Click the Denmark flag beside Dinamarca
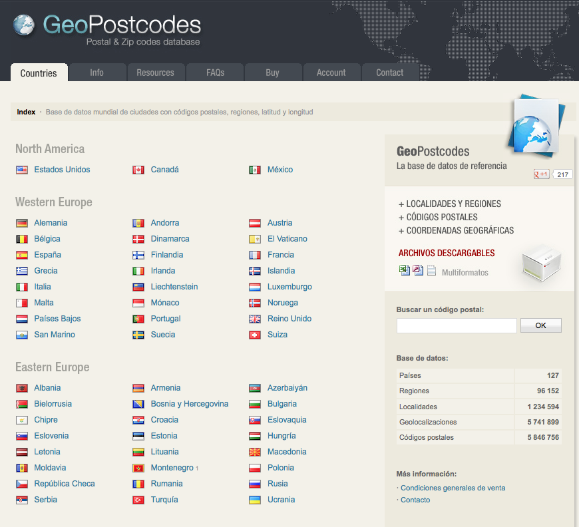The height and width of the screenshot is (527, 579). click(x=138, y=239)
